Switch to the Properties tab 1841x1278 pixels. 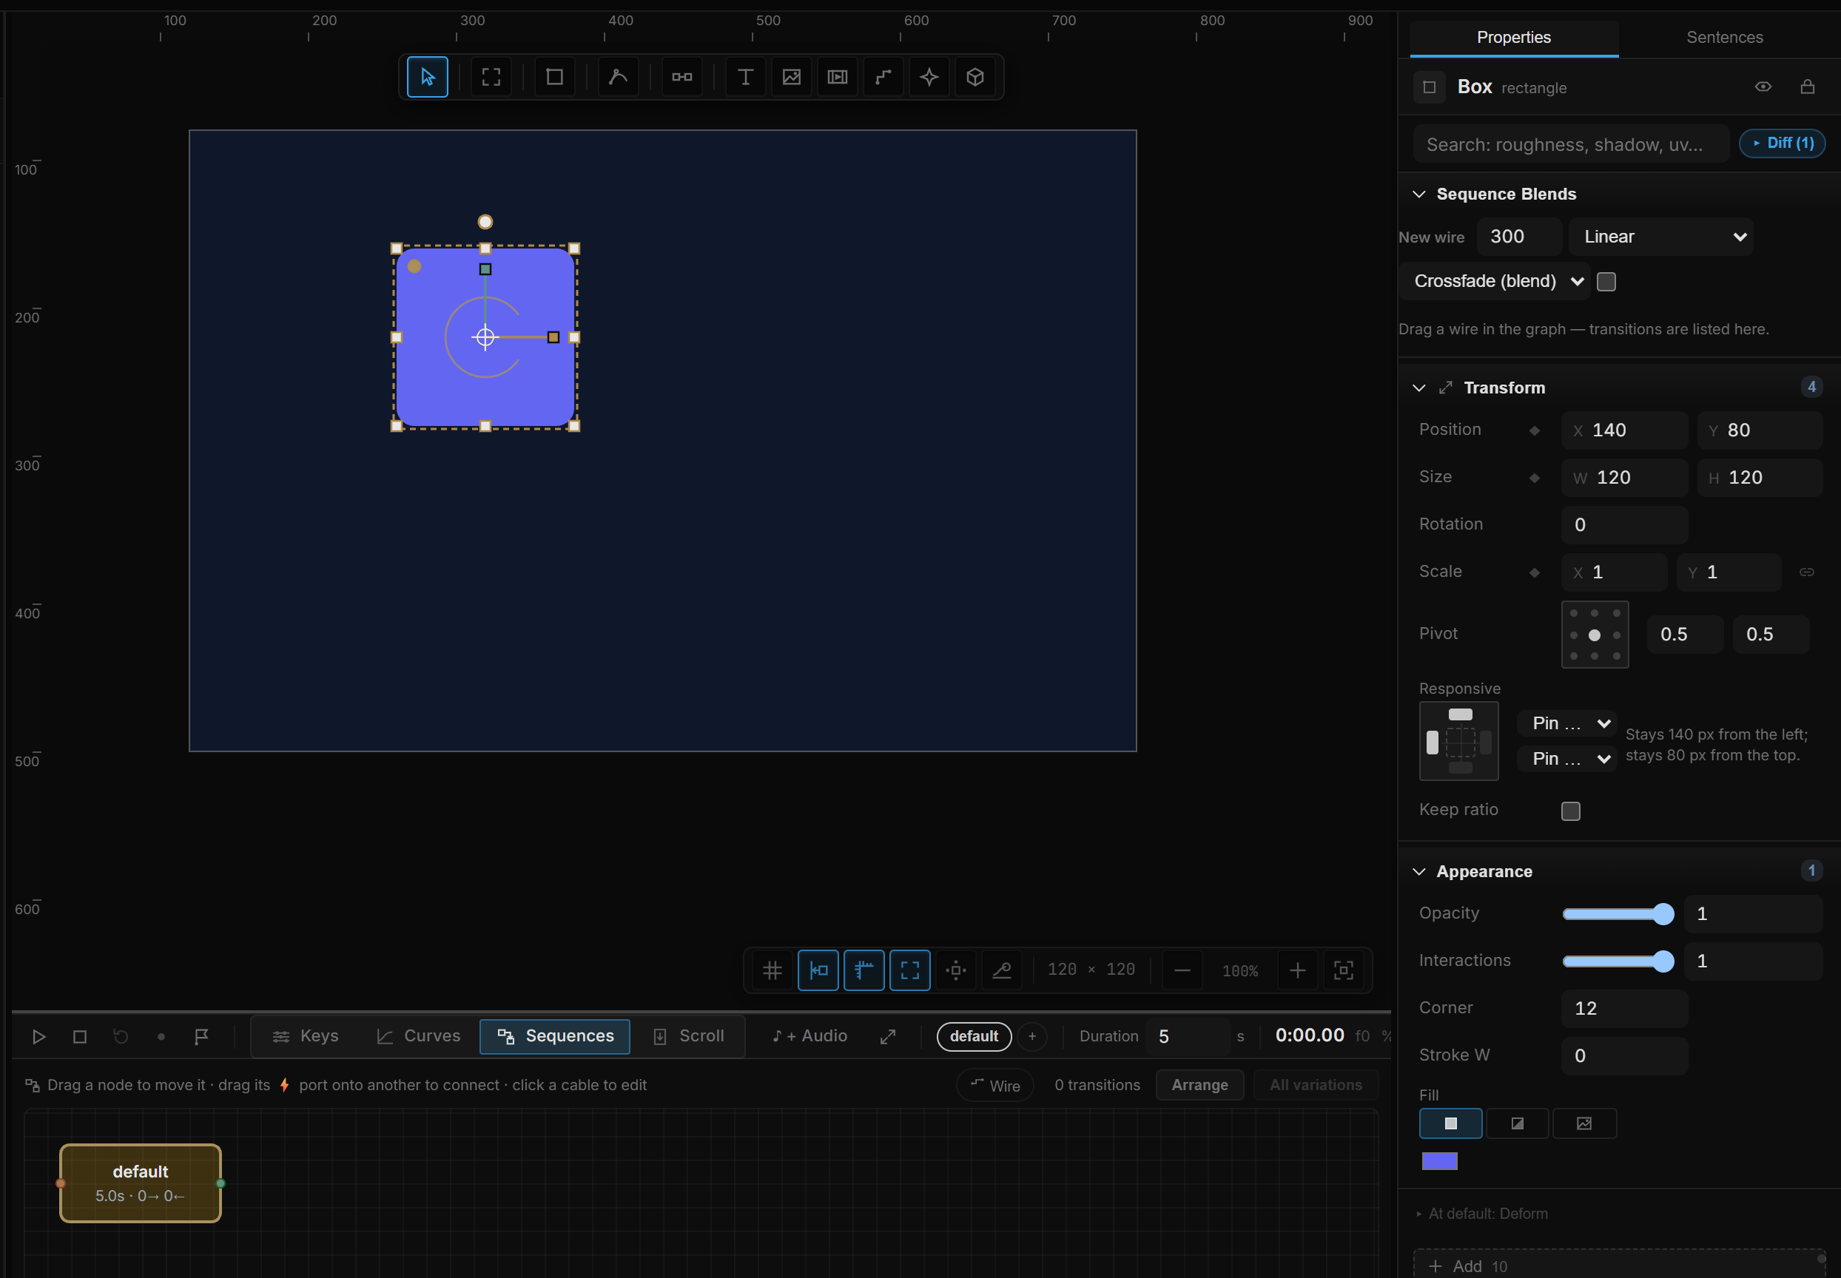point(1513,38)
